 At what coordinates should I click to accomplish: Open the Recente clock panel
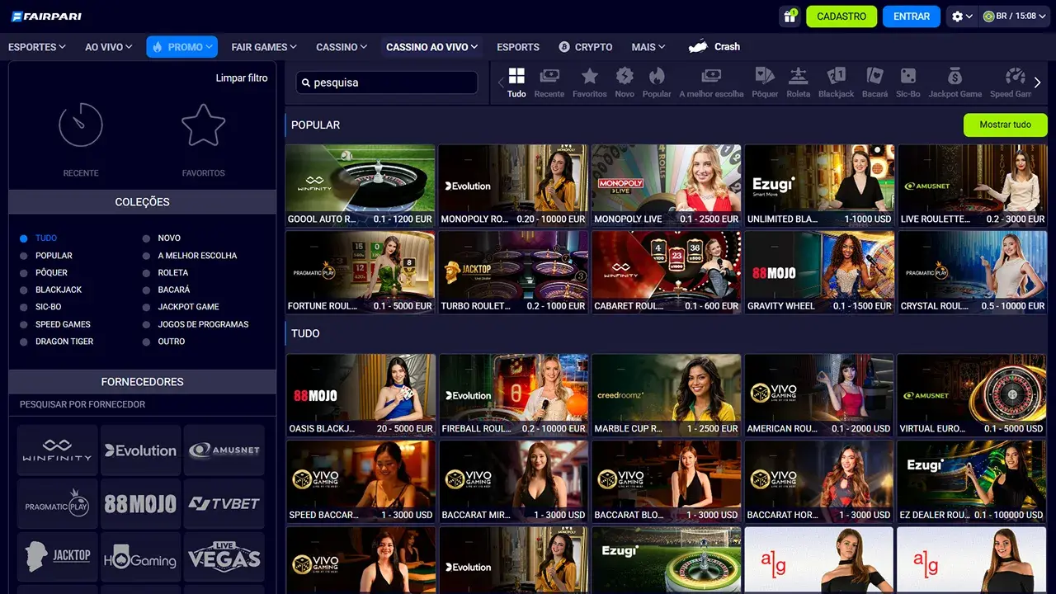coord(81,139)
